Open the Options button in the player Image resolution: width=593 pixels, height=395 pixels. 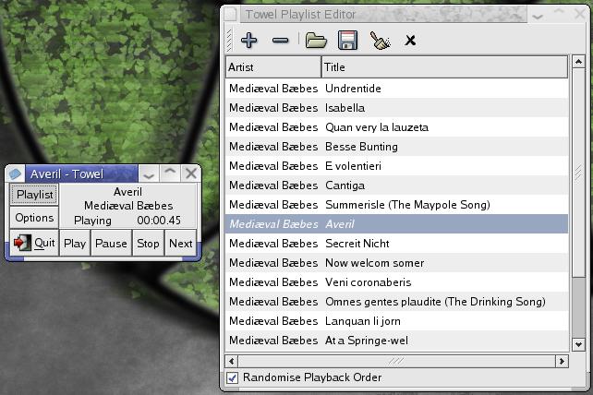[34, 219]
